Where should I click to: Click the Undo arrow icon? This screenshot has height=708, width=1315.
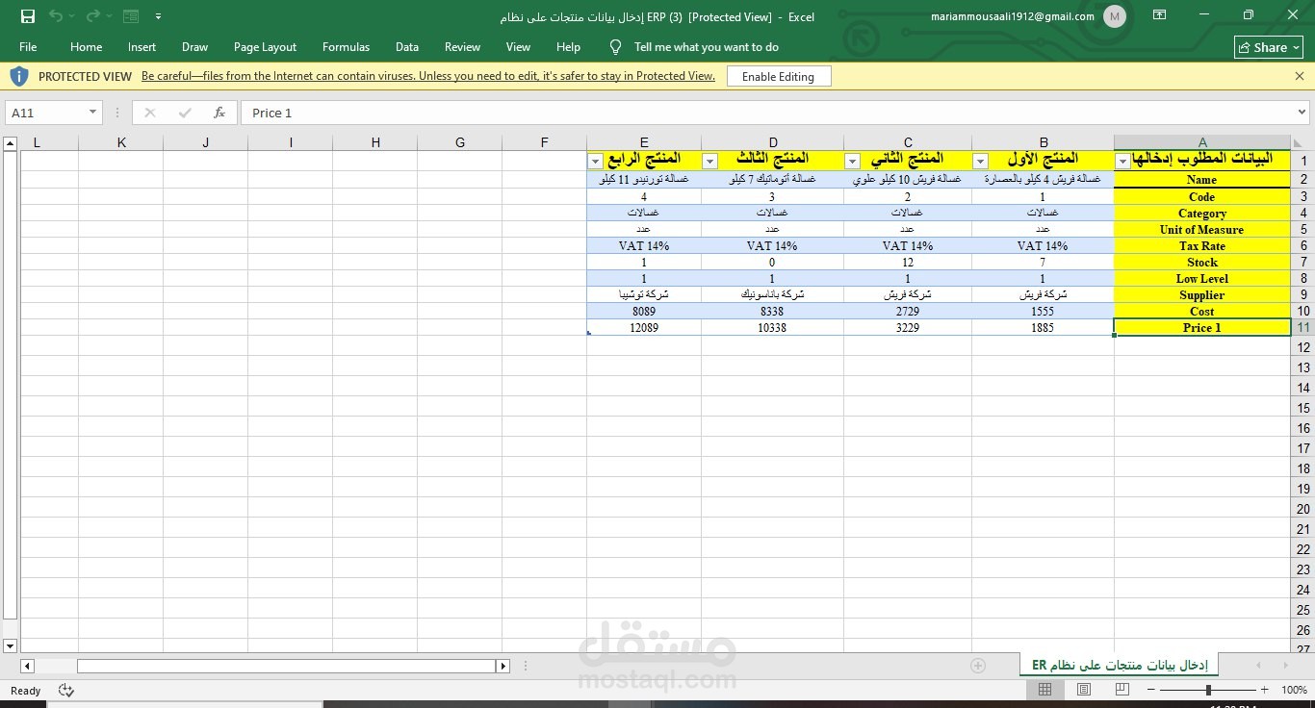point(55,16)
